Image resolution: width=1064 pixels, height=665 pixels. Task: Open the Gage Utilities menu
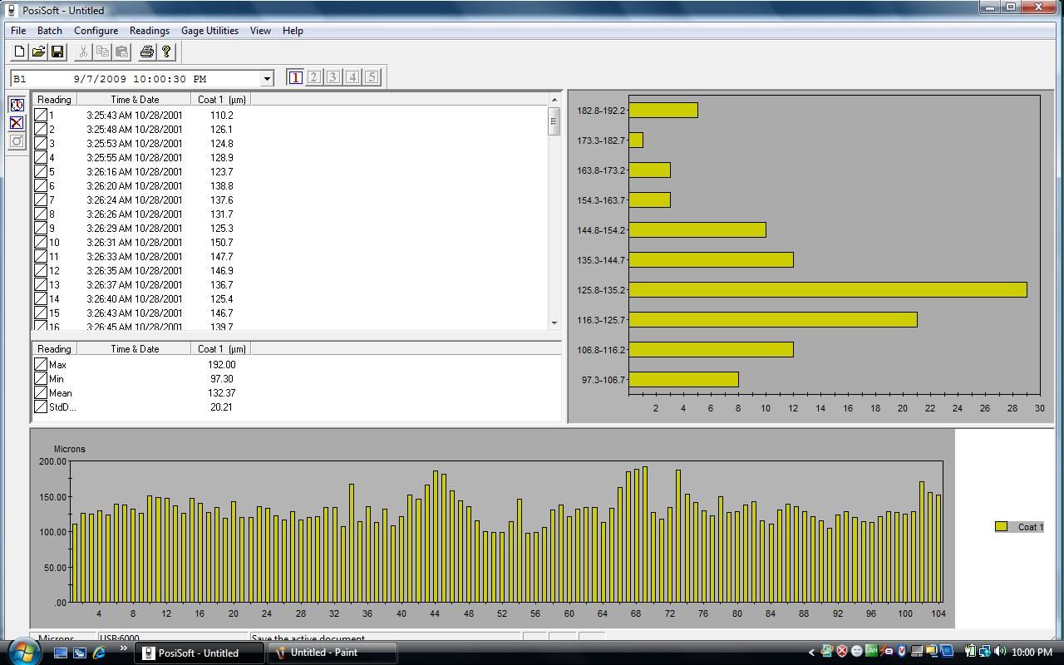209,31
